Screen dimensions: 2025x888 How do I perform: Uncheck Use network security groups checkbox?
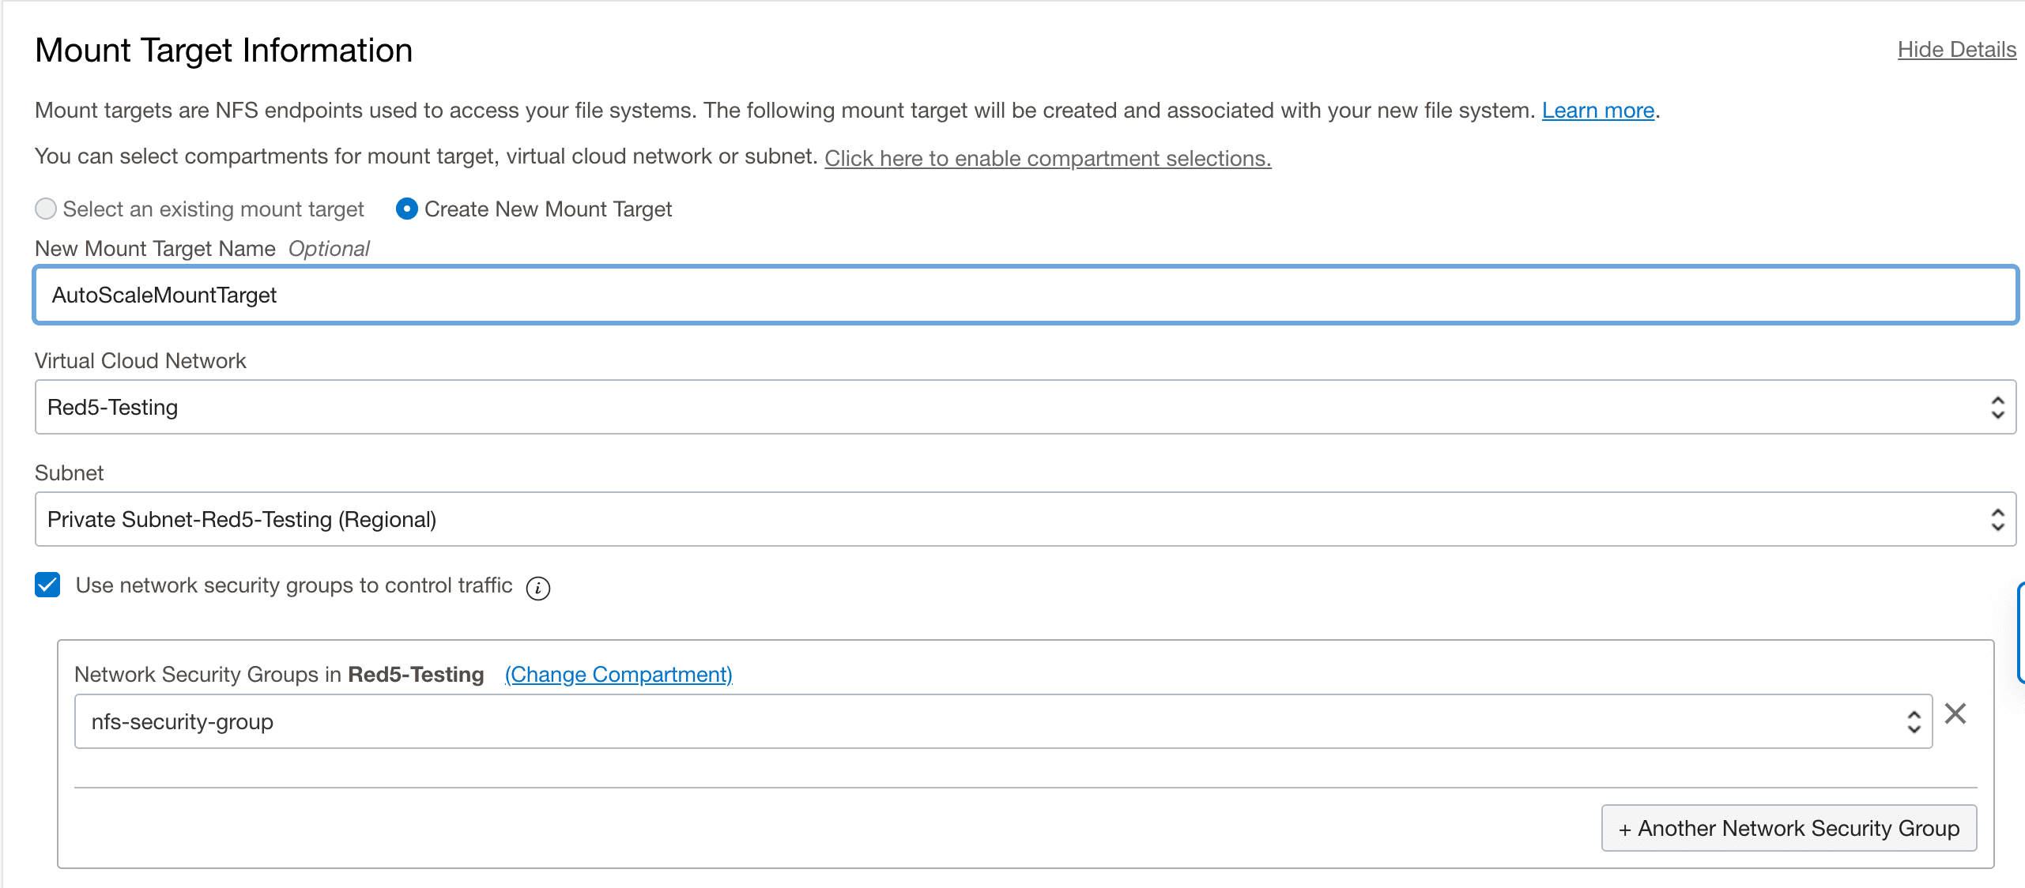click(47, 585)
